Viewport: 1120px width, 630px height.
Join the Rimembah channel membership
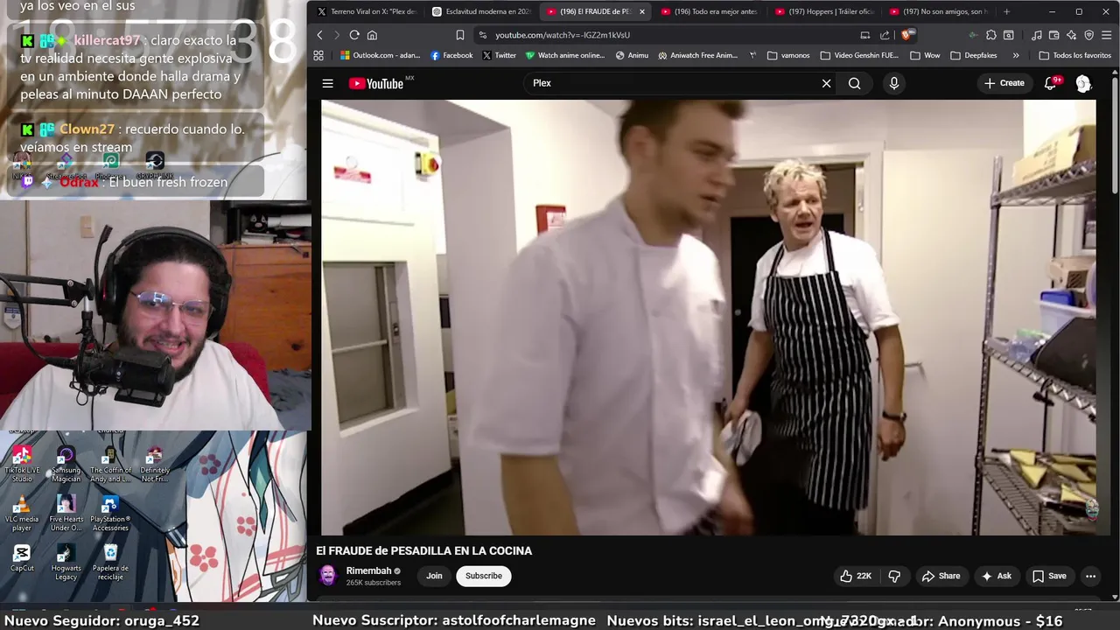point(434,576)
